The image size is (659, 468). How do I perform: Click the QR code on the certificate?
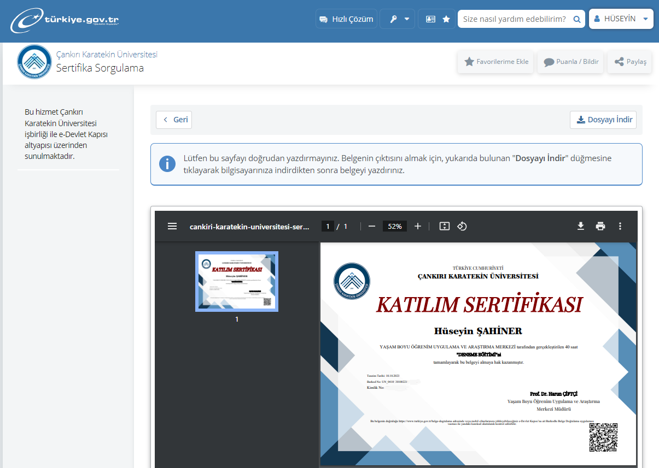(x=603, y=437)
